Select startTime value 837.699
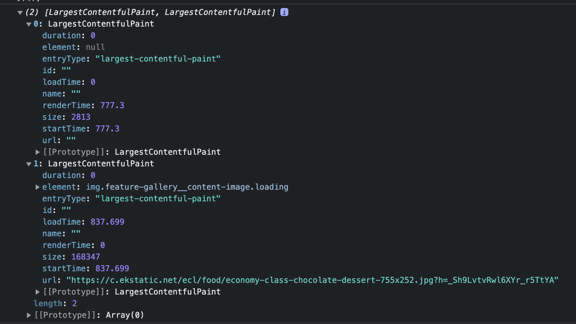Screen dimensions: 576x324 pos(112,268)
